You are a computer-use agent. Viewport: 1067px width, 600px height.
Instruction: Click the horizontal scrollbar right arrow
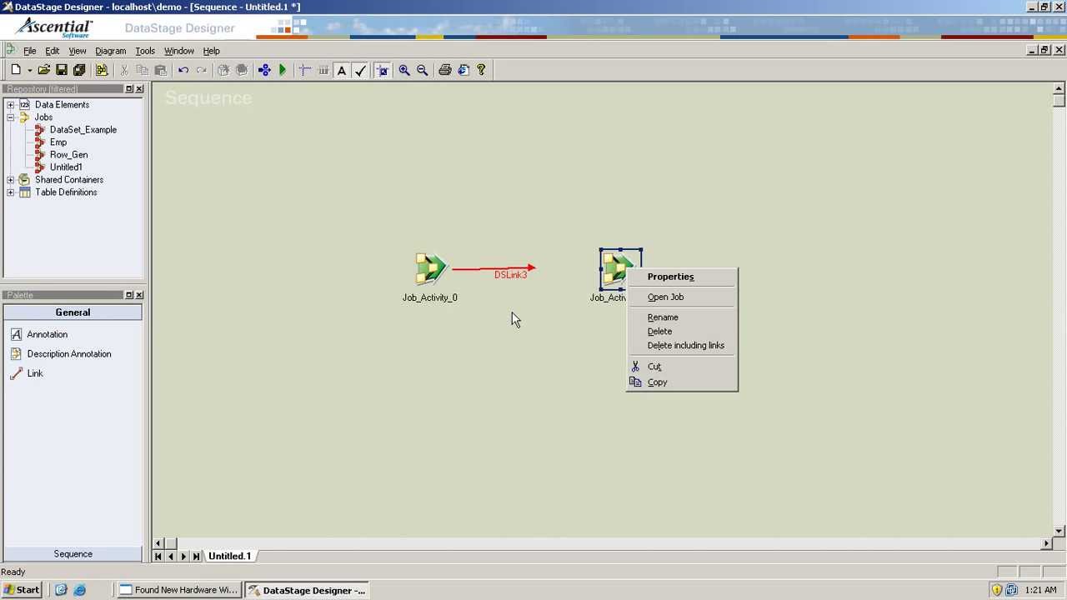[1047, 543]
